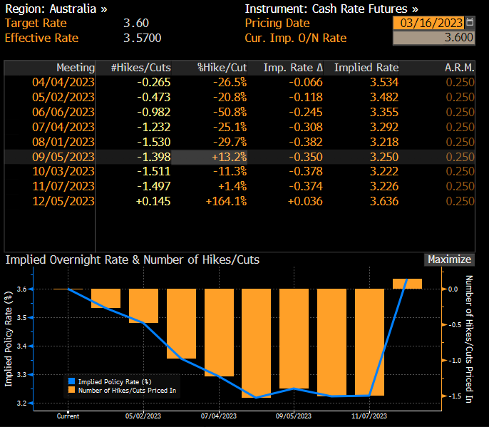The height and width of the screenshot is (427, 489).
Task: Open the calendar icon beside Pricing Date
Action: 469,23
